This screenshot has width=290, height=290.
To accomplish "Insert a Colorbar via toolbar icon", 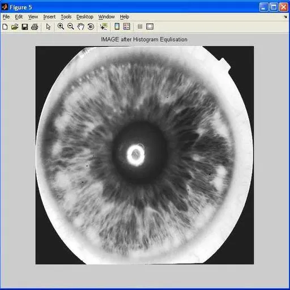I will tap(117, 27).
